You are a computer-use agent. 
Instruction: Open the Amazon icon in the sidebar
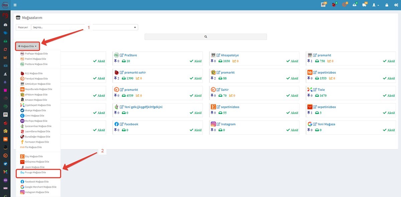pyautogui.click(x=5, y=147)
